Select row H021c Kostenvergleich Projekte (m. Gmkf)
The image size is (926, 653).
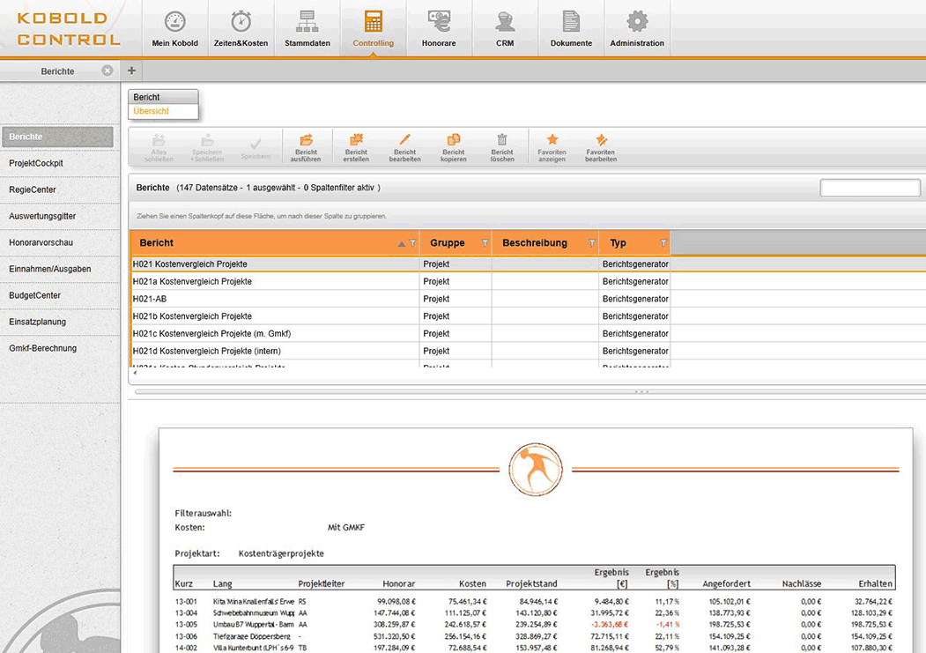pos(400,334)
